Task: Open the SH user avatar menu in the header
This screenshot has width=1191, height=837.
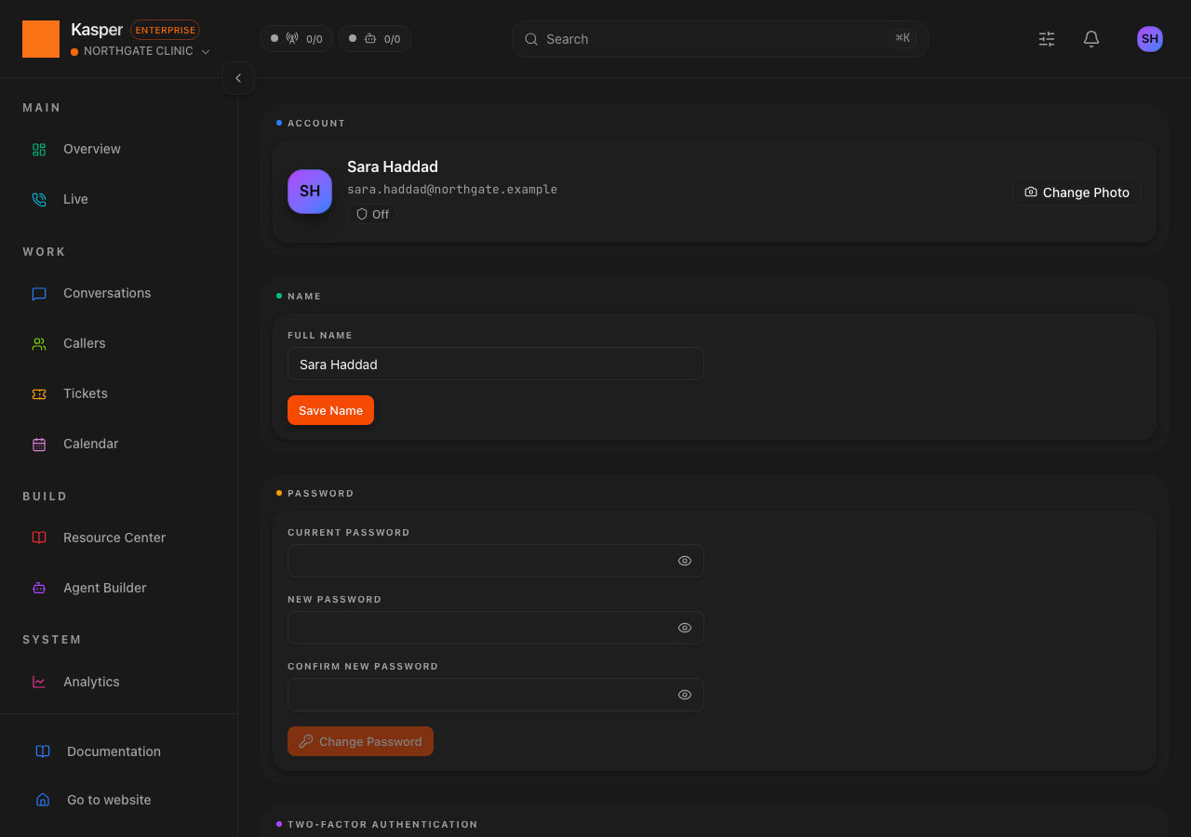Action: click(1150, 39)
